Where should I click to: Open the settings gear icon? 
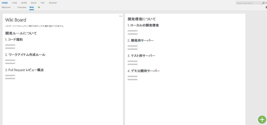(266, 7)
